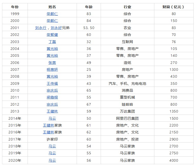Open the 荣智健 name link
This screenshot has height=166, width=196.
click(52, 35)
